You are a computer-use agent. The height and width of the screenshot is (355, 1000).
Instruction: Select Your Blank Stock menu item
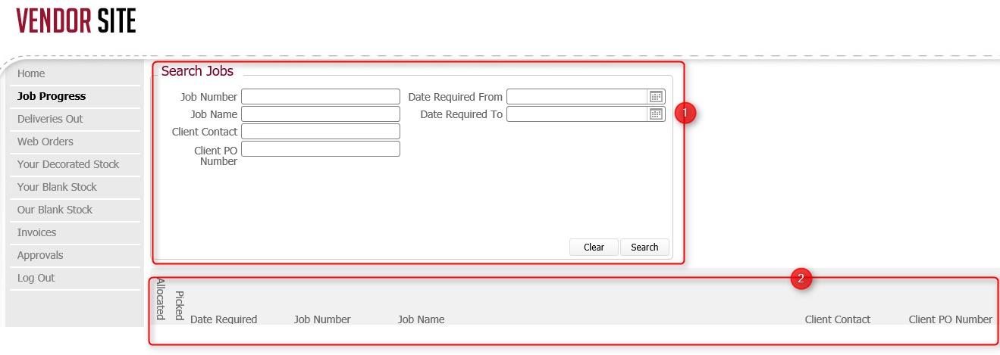57,187
